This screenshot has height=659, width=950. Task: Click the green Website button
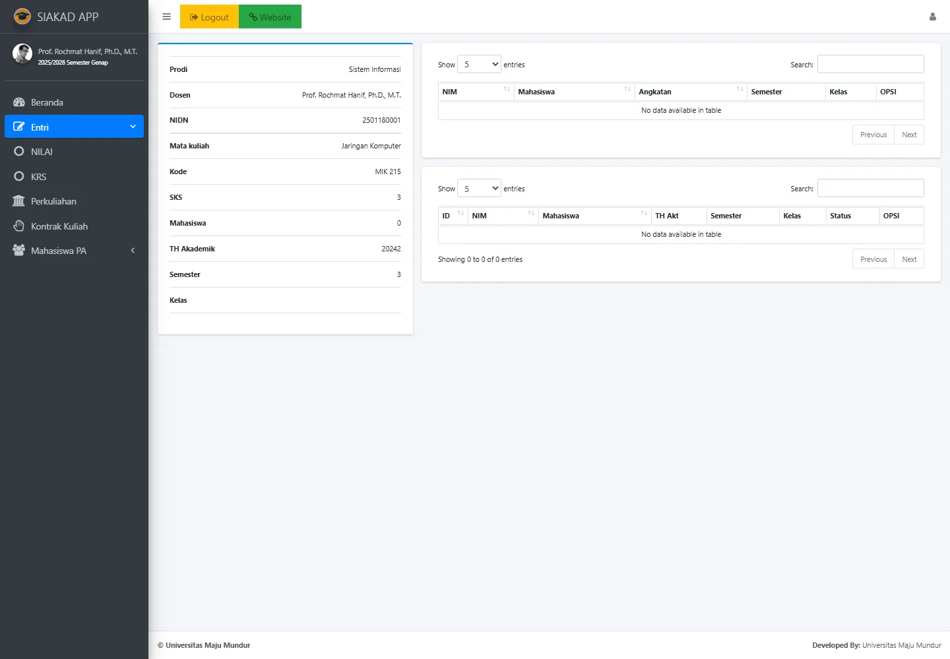(270, 16)
